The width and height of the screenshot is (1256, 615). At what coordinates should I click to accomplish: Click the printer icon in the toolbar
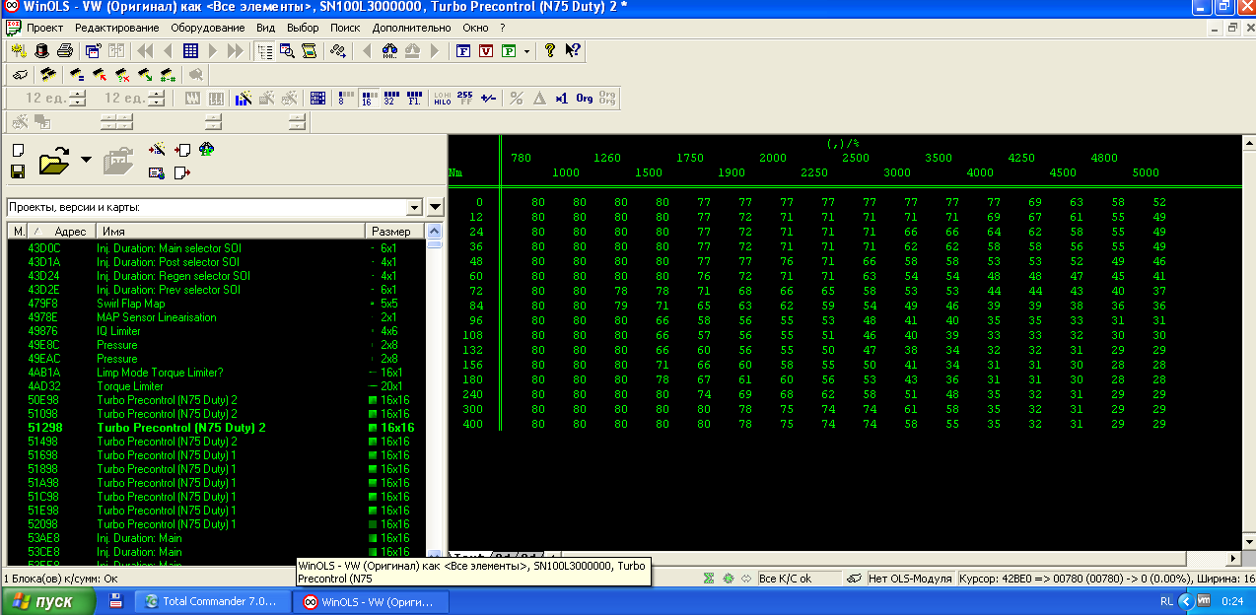click(x=65, y=50)
